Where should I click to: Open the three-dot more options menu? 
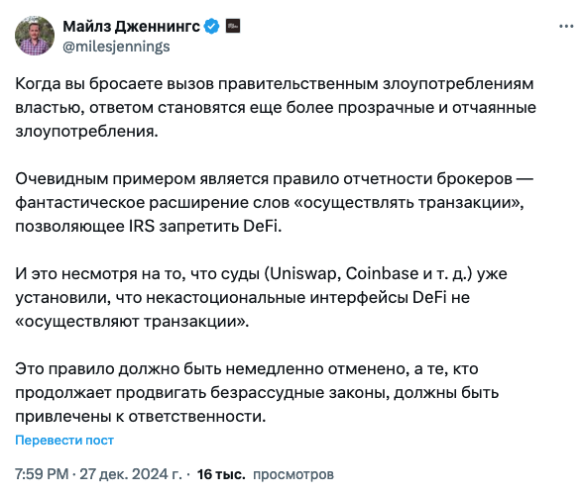[x=566, y=27]
